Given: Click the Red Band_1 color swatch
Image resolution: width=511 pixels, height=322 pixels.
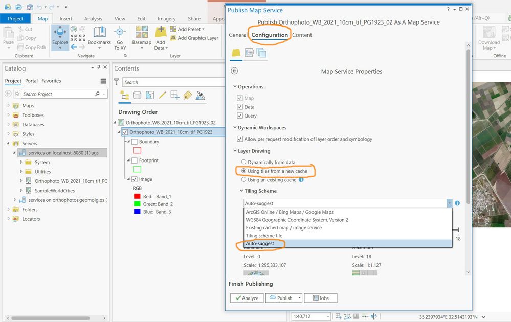Looking at the screenshot, I should tap(137, 196).
